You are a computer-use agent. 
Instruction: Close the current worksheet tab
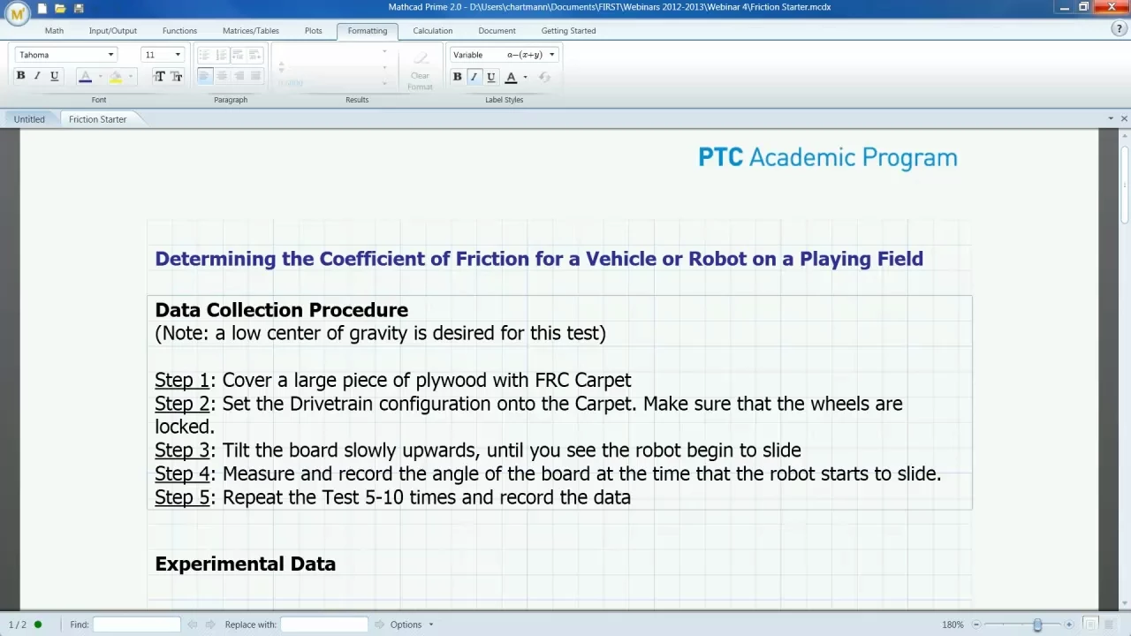pyautogui.click(x=1124, y=118)
